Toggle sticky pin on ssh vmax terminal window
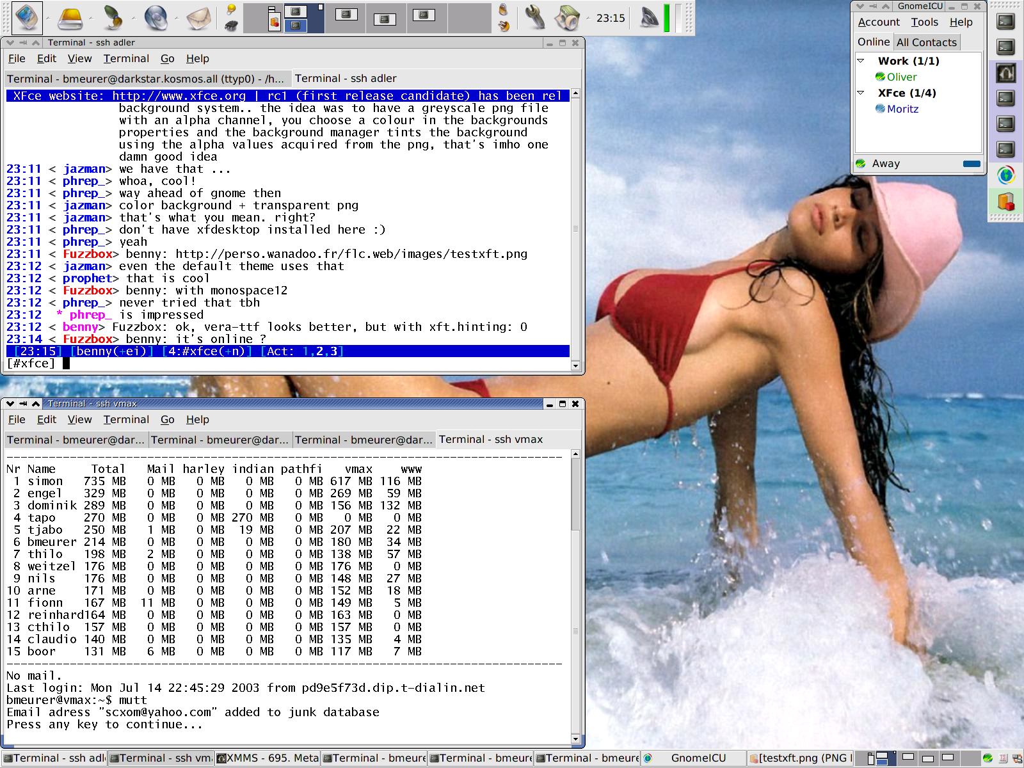The height and width of the screenshot is (768, 1024). 23,404
